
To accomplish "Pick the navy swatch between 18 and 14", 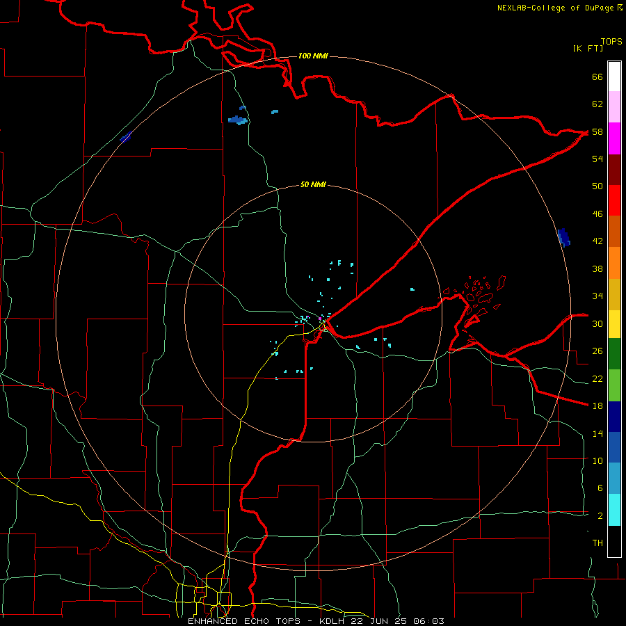I will 614,417.
